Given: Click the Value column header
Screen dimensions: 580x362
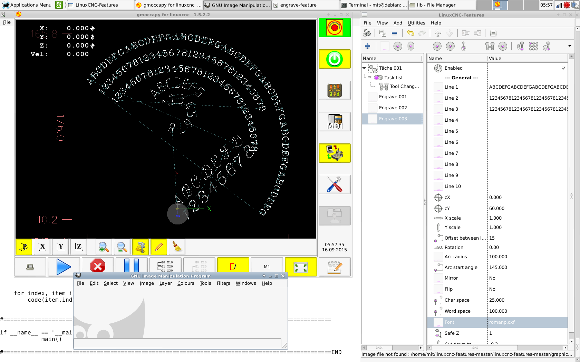Looking at the screenshot, I should point(528,59).
